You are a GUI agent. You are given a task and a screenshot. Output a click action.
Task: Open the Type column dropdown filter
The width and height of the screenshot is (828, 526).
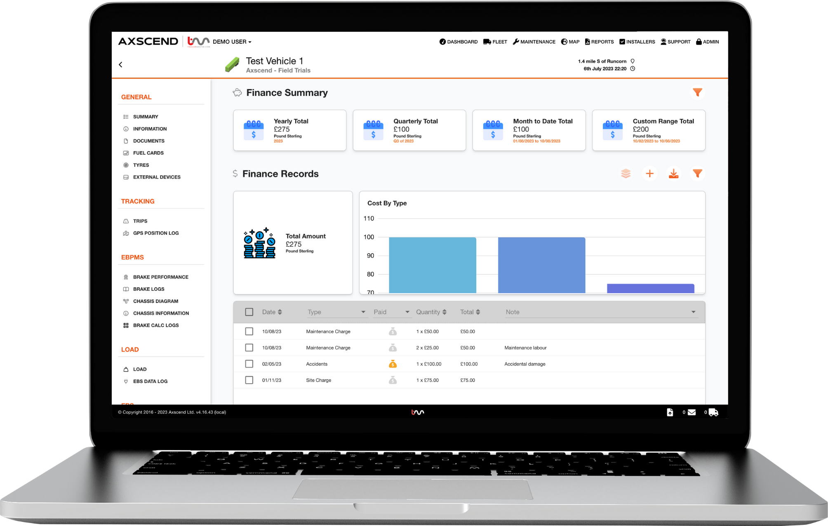click(x=363, y=312)
